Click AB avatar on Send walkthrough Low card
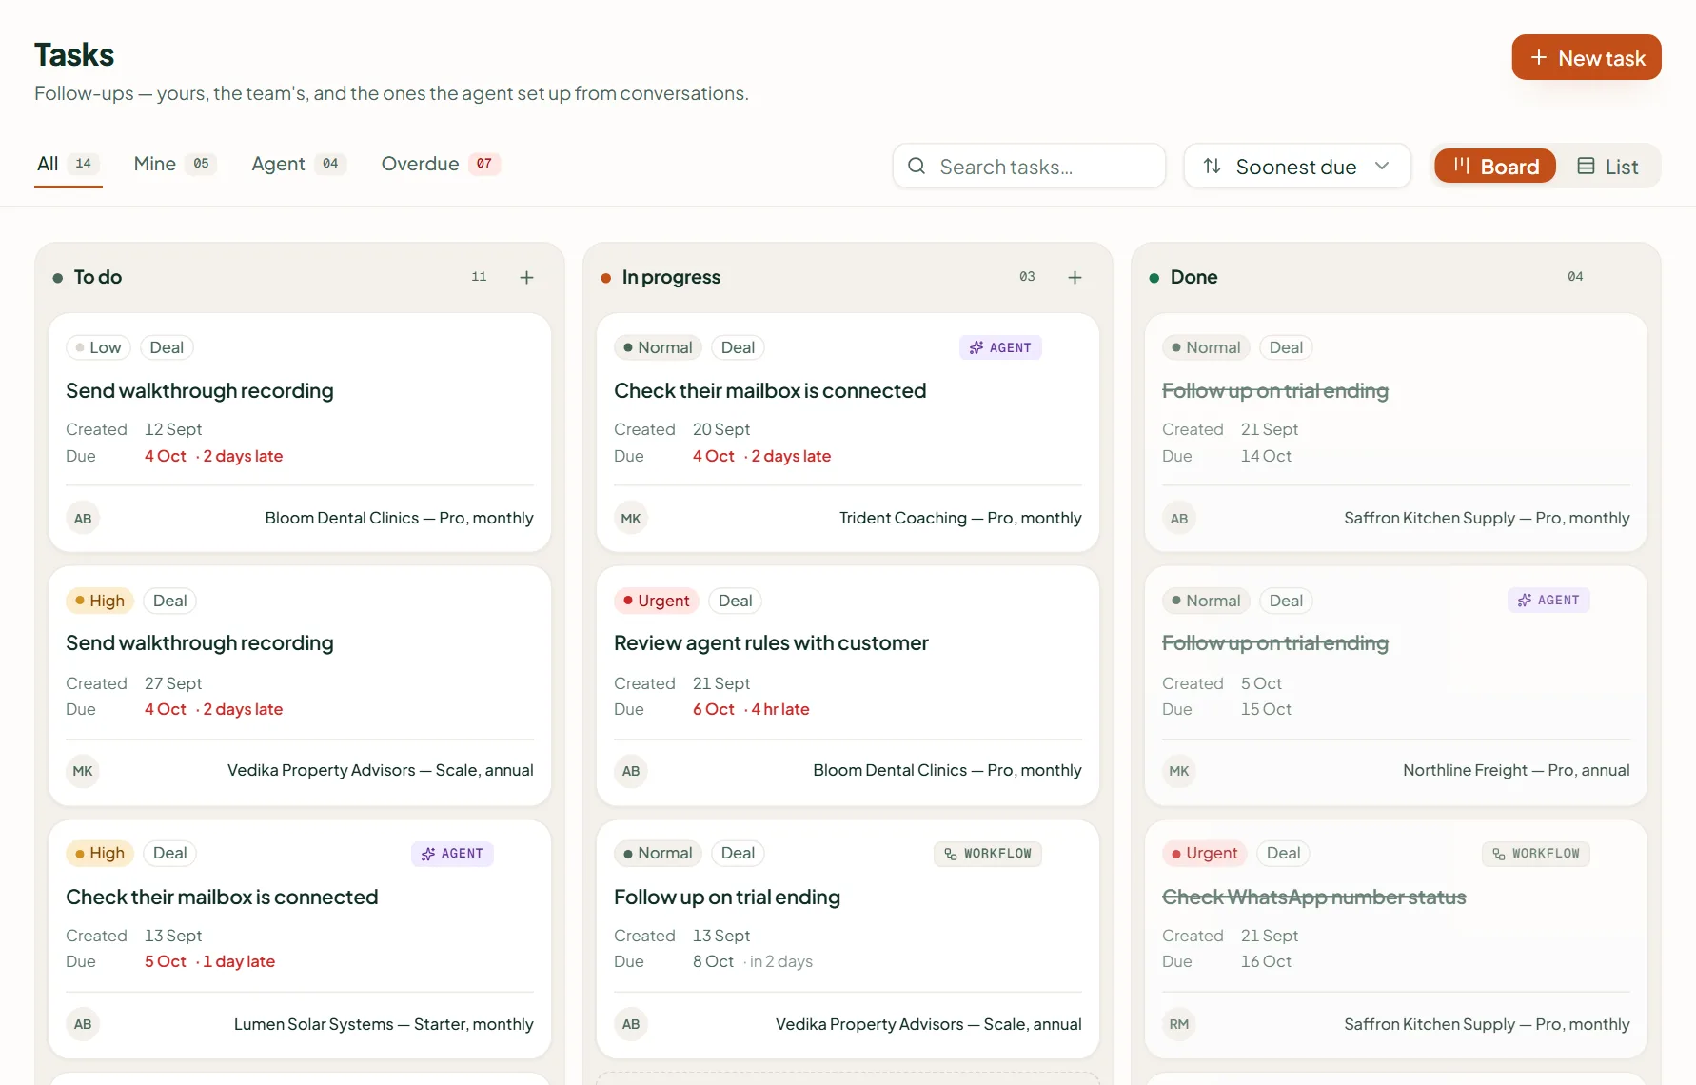Viewport: 1696px width, 1085px height. [83, 519]
